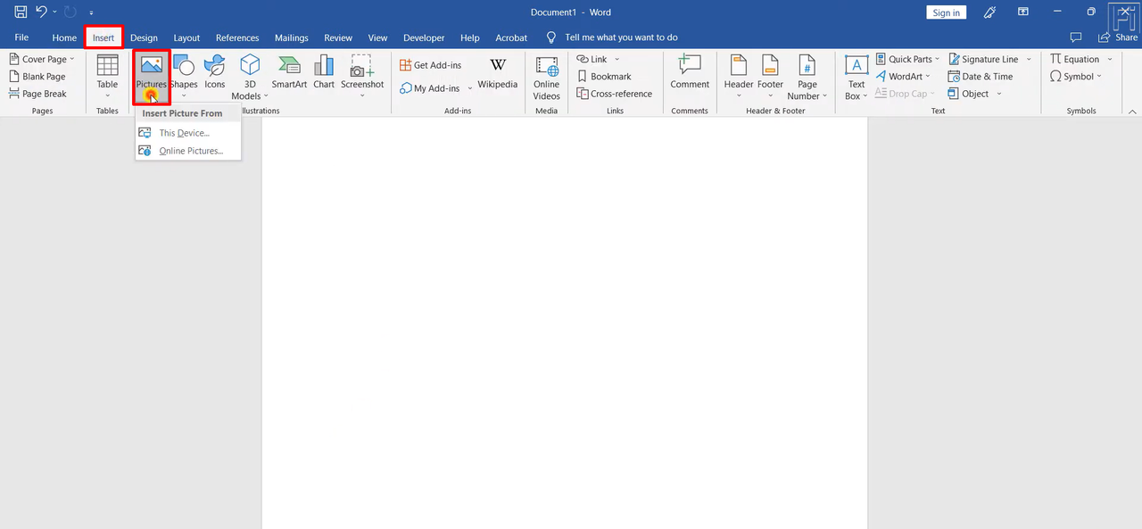
Task: Insert Online Videos
Action: (547, 77)
